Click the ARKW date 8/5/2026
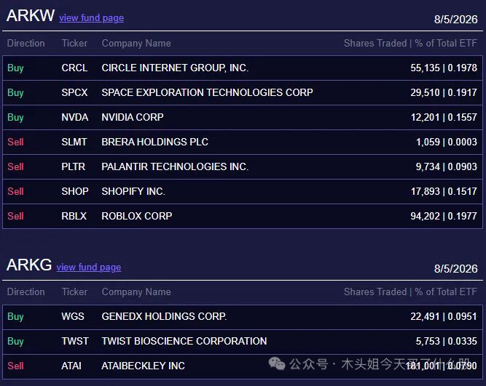 pos(455,19)
